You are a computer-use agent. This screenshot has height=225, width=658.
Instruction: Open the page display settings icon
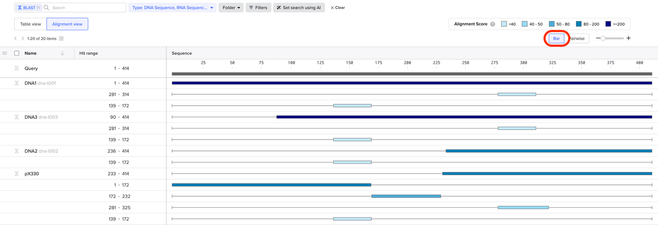click(61, 38)
